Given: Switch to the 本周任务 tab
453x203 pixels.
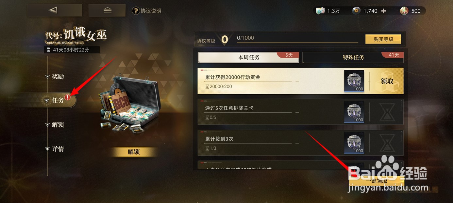Looking at the screenshot, I should click(248, 57).
